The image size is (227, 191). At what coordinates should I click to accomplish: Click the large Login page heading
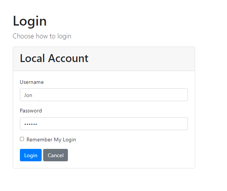tap(30, 21)
